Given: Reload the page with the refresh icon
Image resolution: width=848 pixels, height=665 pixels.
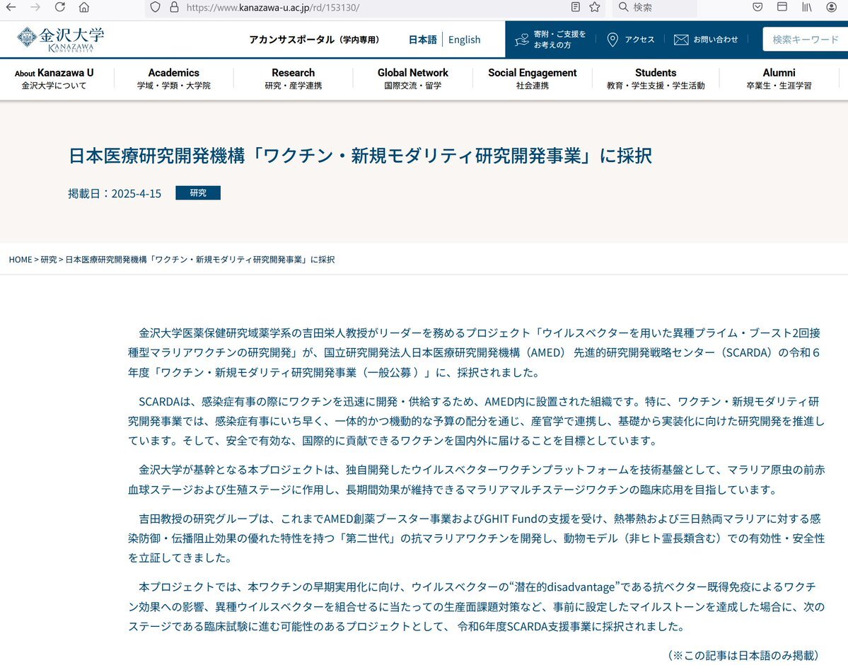Looking at the screenshot, I should [60, 7].
